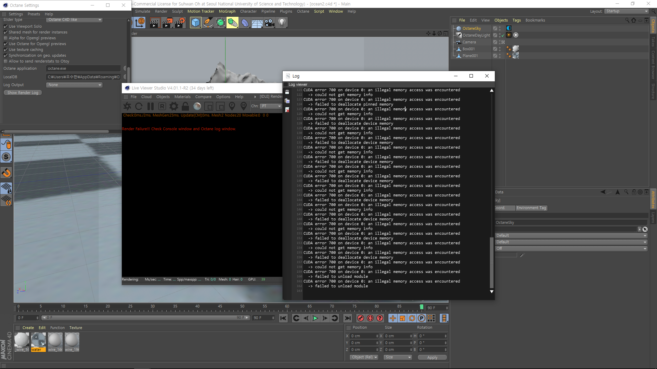Image resolution: width=657 pixels, height=369 pixels.
Task: Open Log Output dropdown showing None
Action: pyautogui.click(x=74, y=85)
